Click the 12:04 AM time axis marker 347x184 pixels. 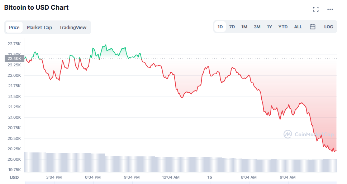click(x=171, y=177)
